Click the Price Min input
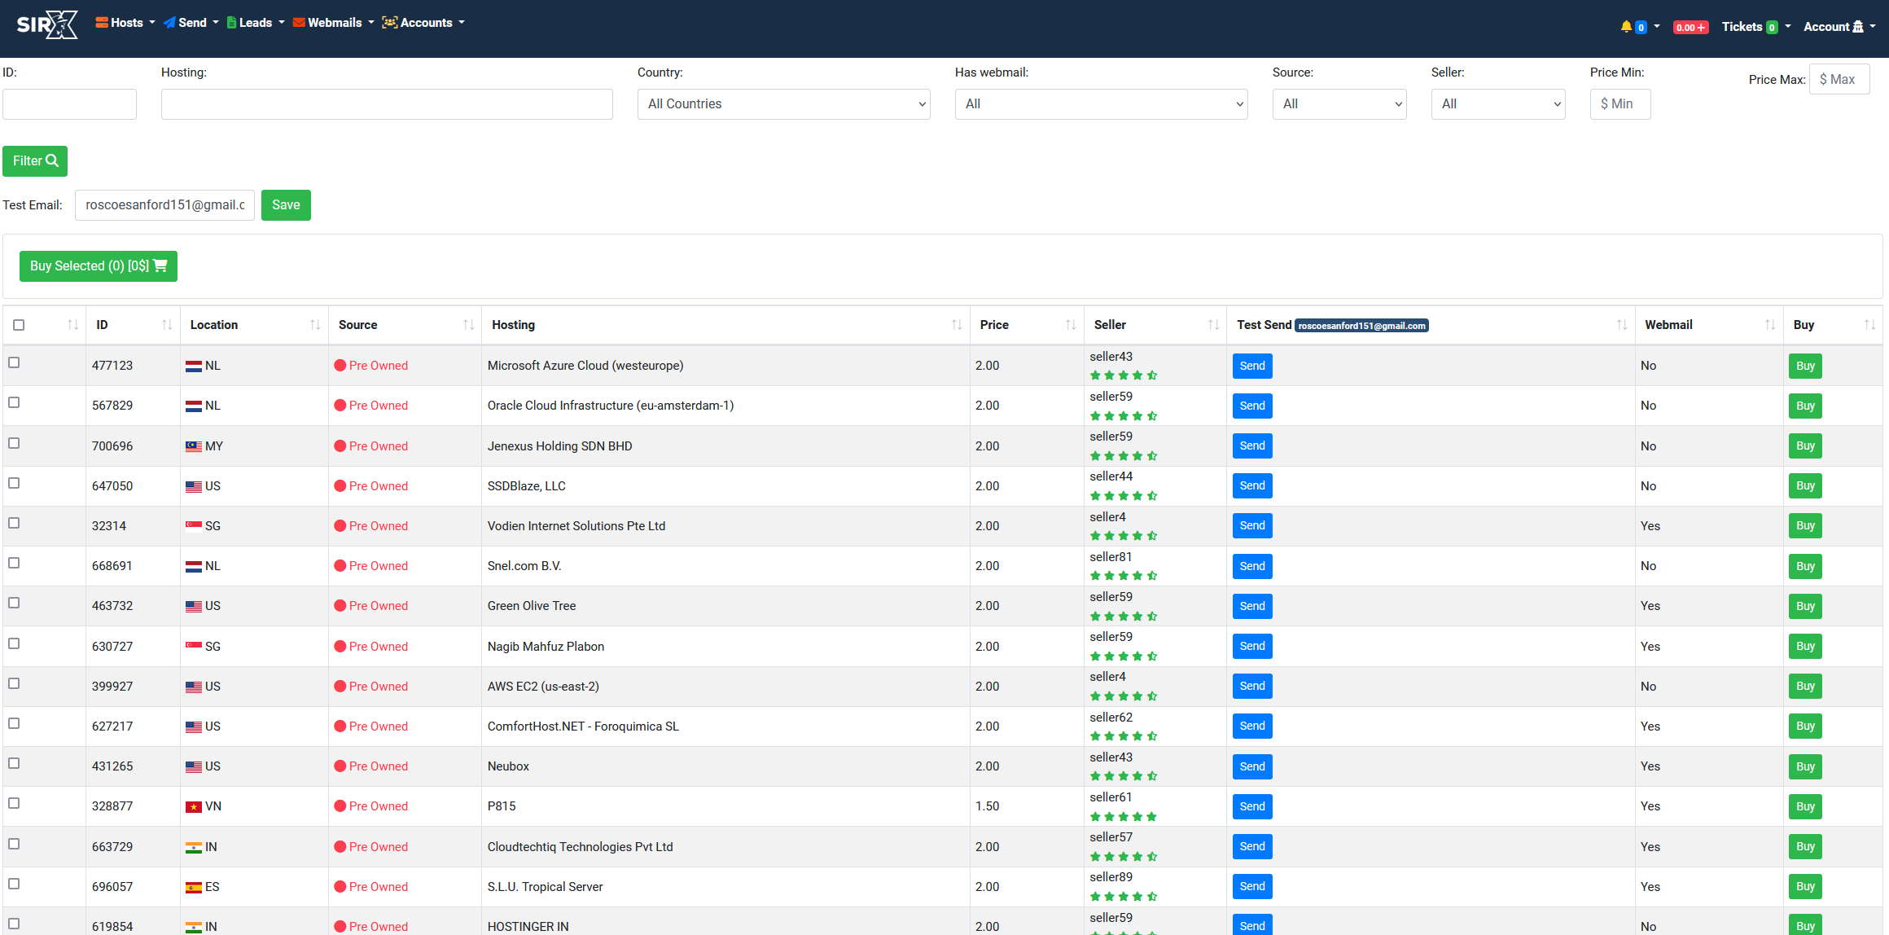This screenshot has width=1889, height=935. tap(1620, 104)
